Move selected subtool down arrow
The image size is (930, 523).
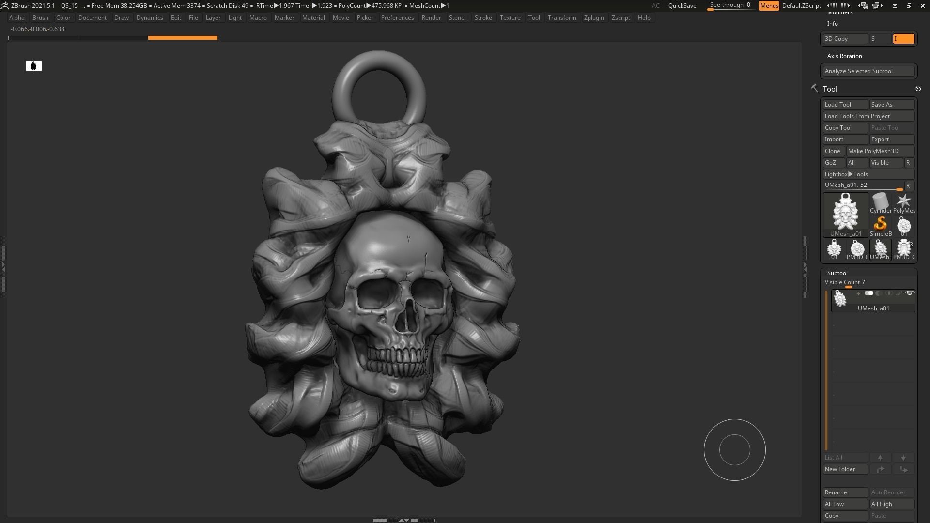click(x=903, y=458)
